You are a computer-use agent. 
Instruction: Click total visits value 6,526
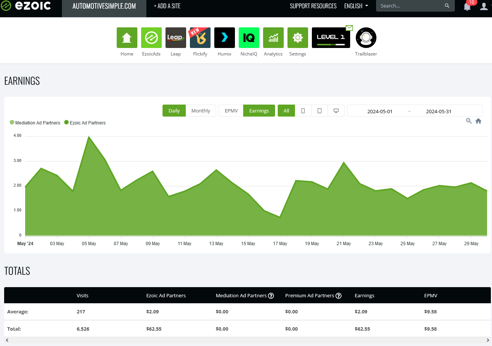[x=83, y=329]
